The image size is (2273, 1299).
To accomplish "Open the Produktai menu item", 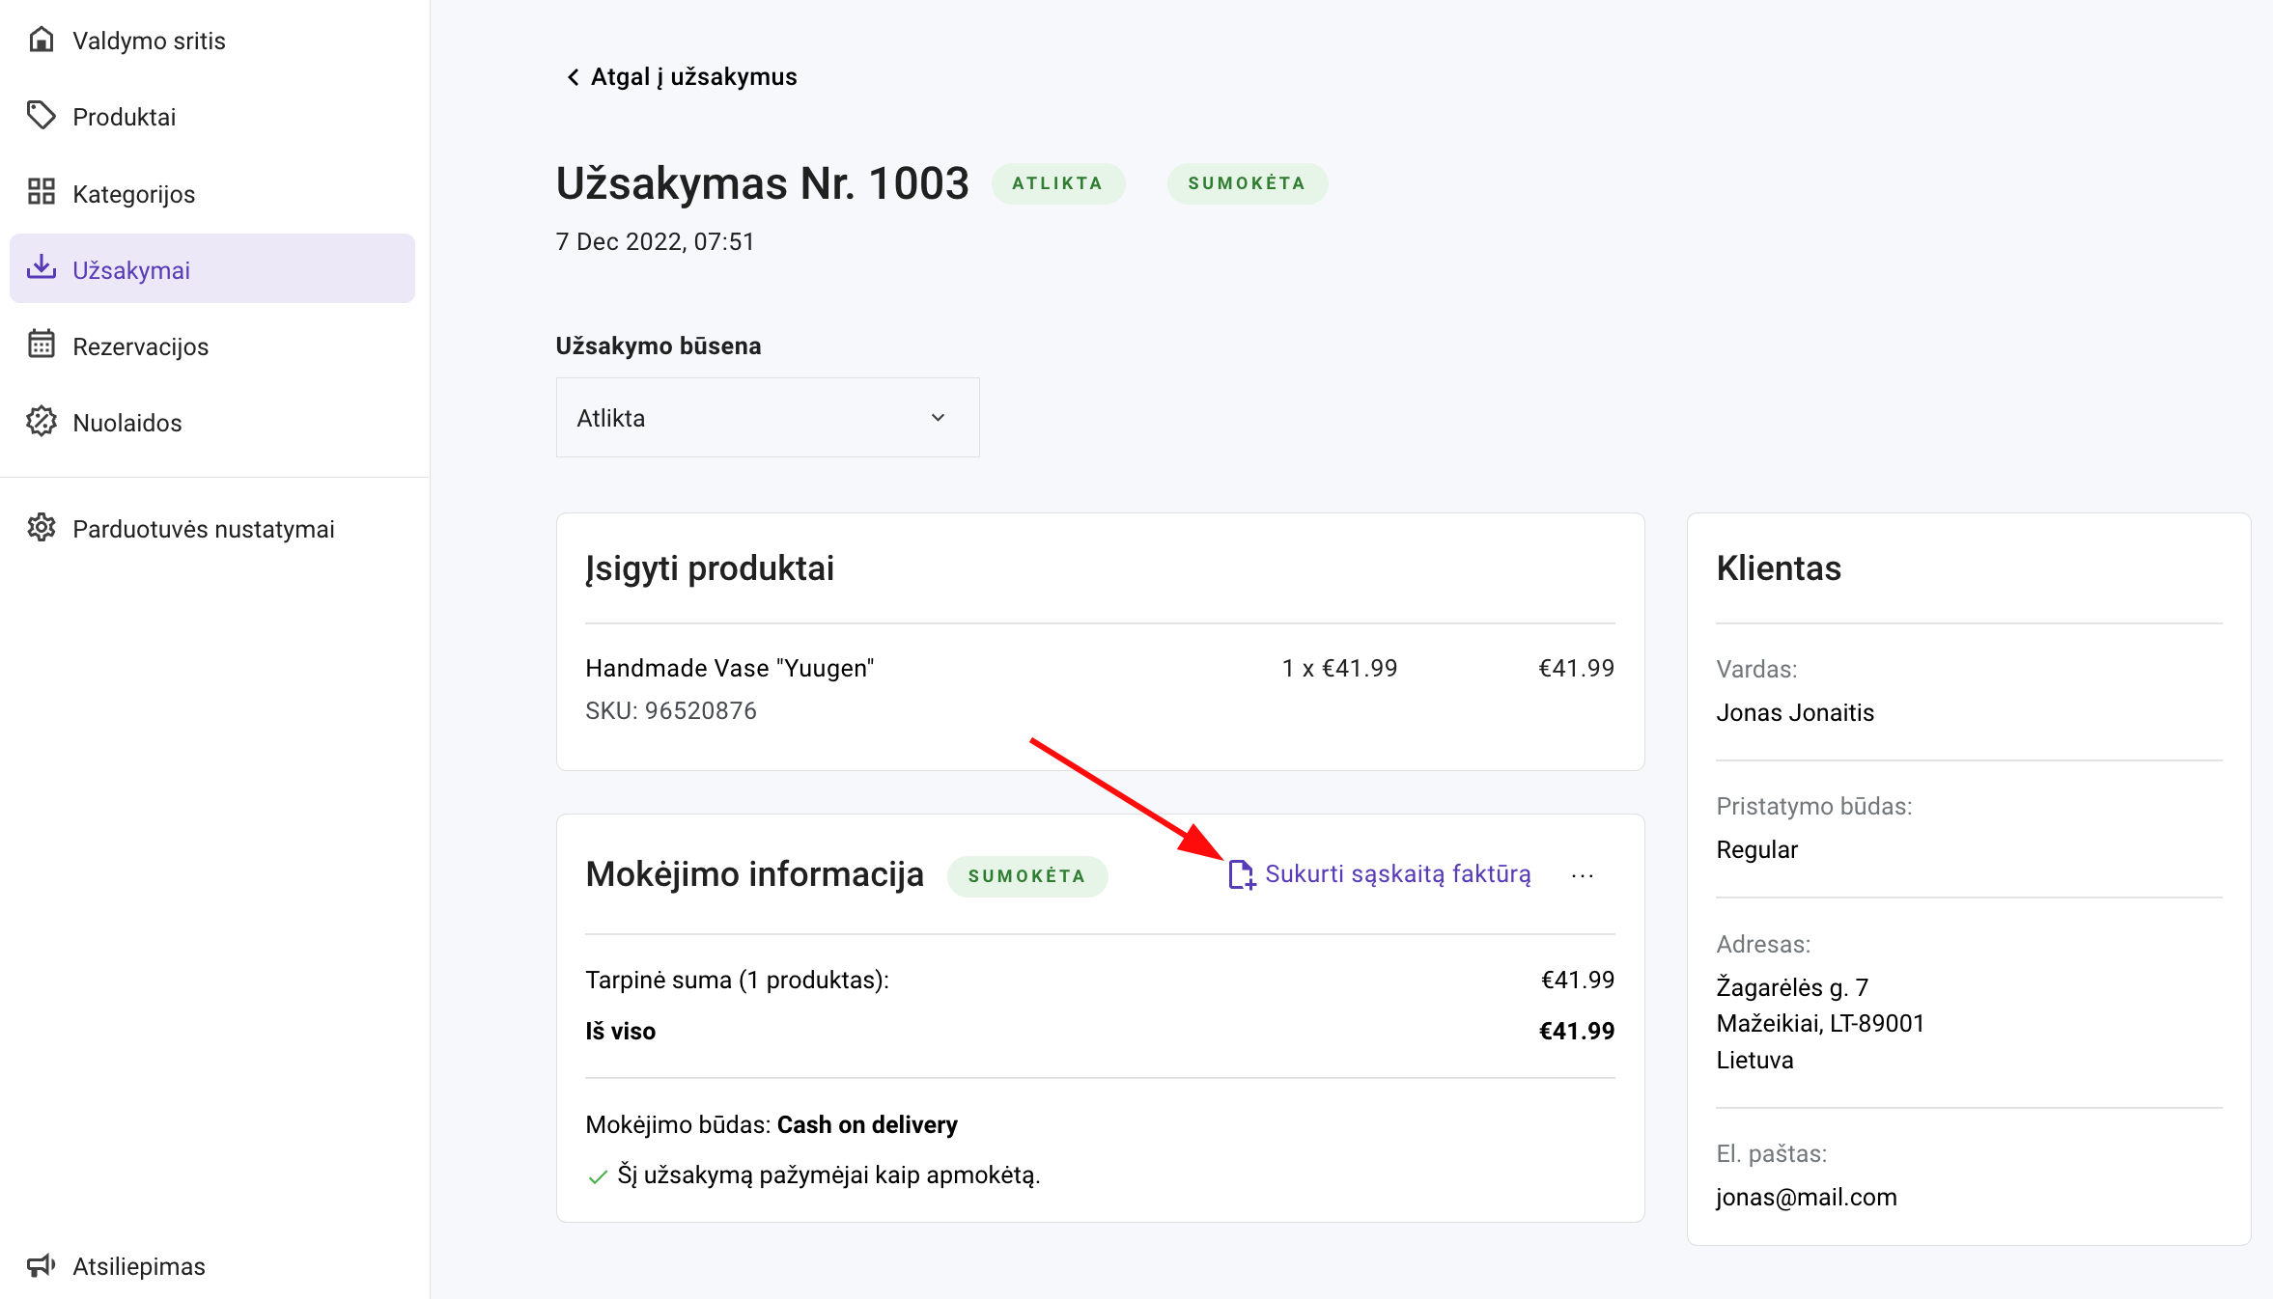I will [124, 117].
